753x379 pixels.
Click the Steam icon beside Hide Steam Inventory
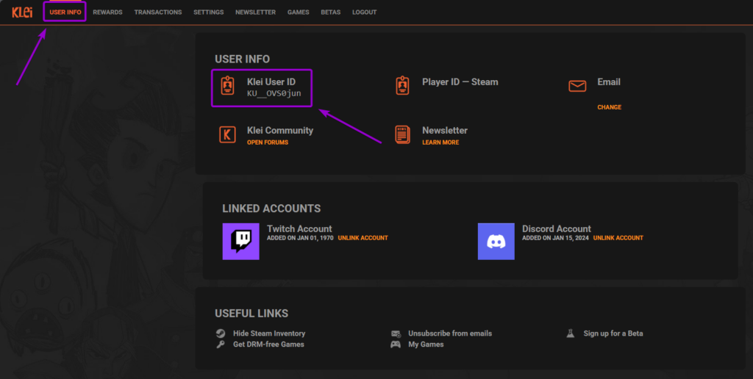221,333
